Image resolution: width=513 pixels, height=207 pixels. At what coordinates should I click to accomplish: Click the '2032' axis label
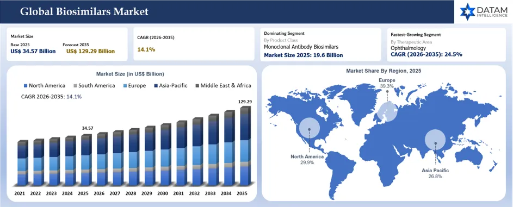click(x=194, y=193)
